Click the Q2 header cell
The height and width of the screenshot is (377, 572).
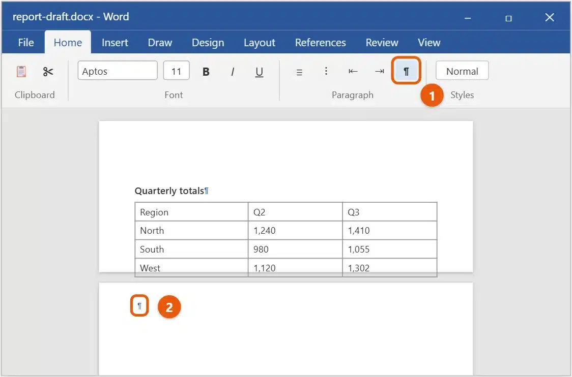295,212
